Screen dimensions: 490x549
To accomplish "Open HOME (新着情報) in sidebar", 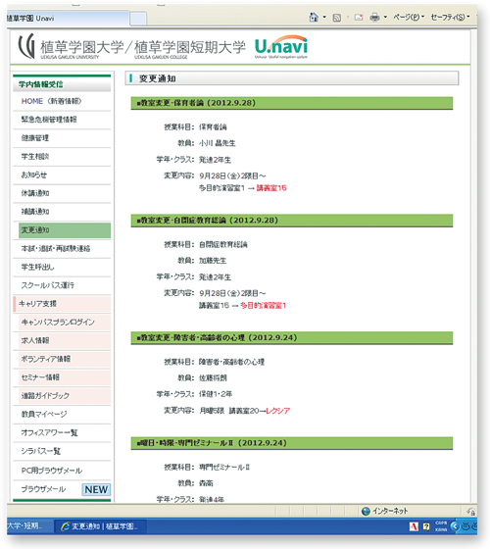I will pos(62,102).
